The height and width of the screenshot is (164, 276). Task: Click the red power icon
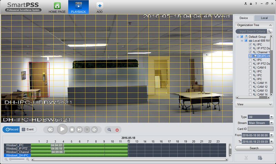point(117,130)
